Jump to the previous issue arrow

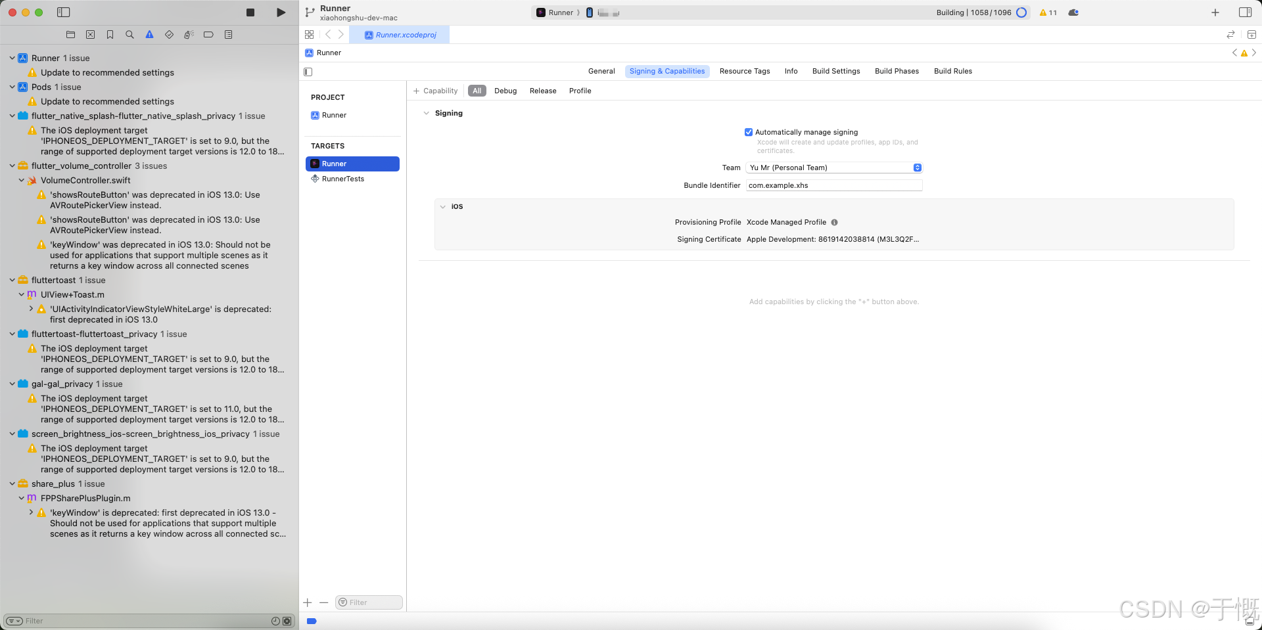tap(1234, 53)
